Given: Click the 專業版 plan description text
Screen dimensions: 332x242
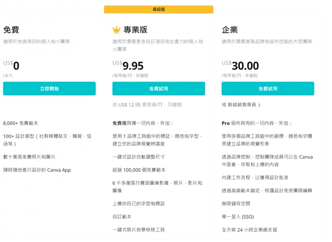Looking at the screenshot, I should 158,45.
